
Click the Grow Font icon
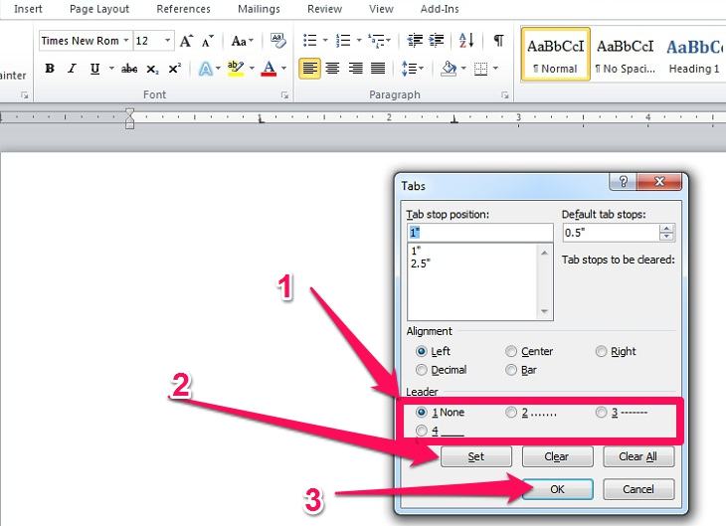pos(186,41)
